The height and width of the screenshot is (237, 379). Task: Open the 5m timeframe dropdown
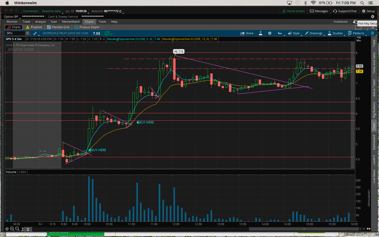(x=280, y=33)
